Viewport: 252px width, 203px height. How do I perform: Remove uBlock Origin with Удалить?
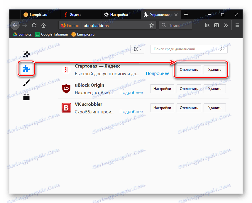tap(215, 89)
